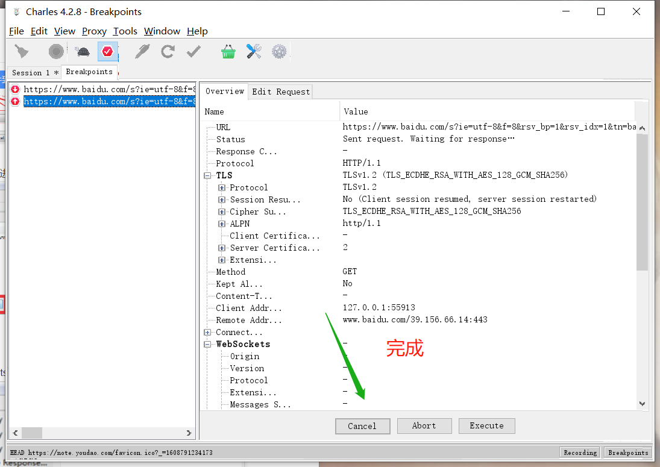The width and height of the screenshot is (660, 467).
Task: Select the Status row
Action: 419,139
